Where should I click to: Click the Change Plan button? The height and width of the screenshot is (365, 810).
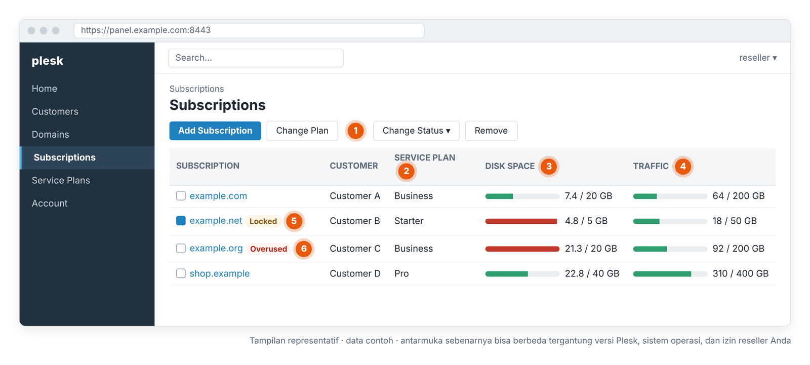click(x=302, y=131)
